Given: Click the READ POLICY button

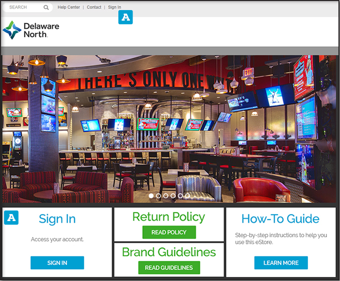Looking at the screenshot, I should (169, 232).
